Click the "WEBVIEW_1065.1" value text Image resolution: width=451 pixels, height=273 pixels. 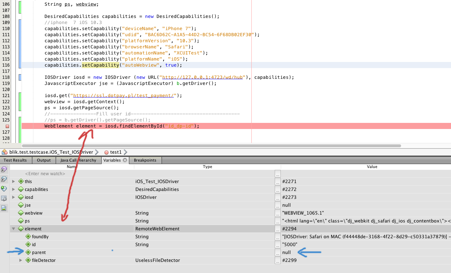click(x=302, y=213)
